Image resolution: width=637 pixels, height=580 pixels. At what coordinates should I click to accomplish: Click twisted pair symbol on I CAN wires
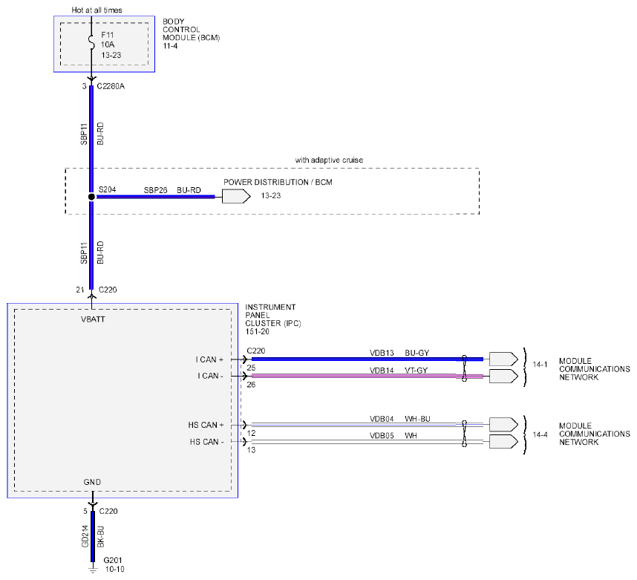click(464, 368)
